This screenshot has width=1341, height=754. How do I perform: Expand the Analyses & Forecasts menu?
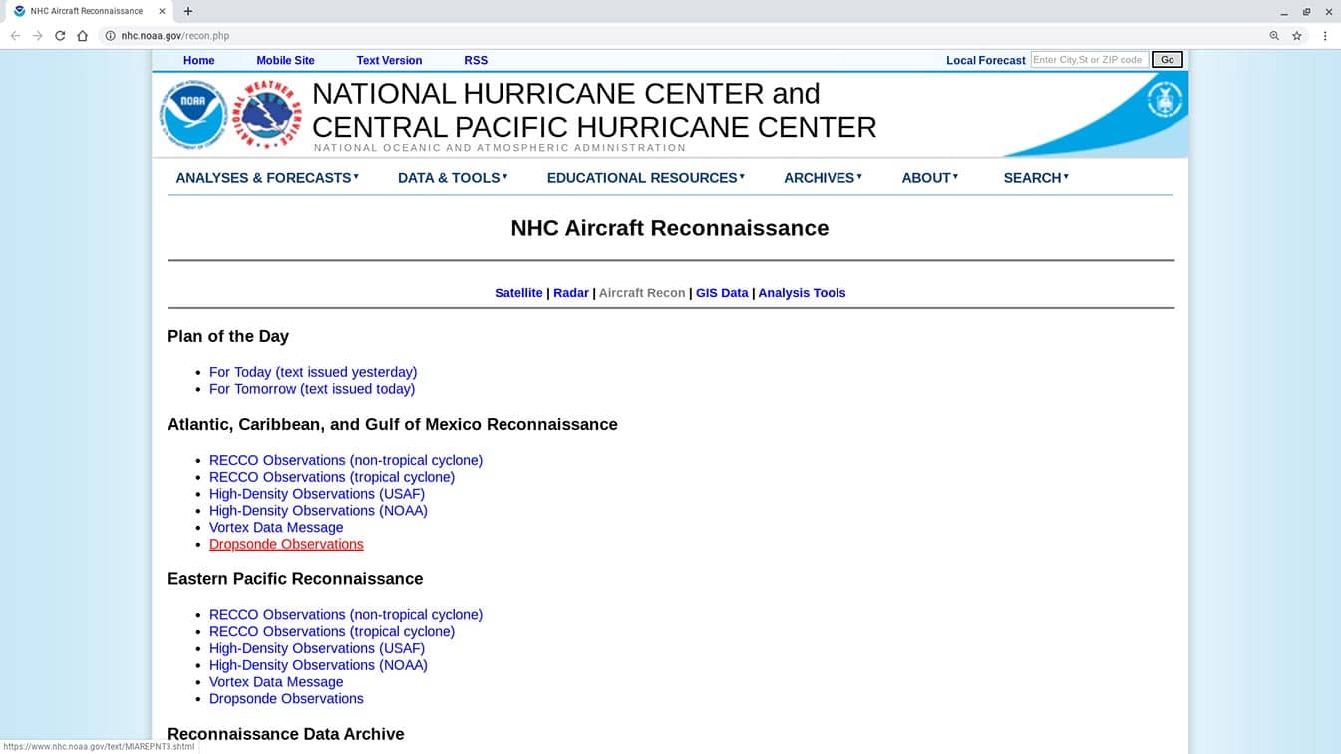click(x=266, y=178)
